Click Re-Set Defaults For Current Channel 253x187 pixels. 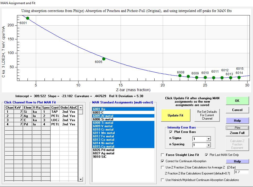click(207, 115)
